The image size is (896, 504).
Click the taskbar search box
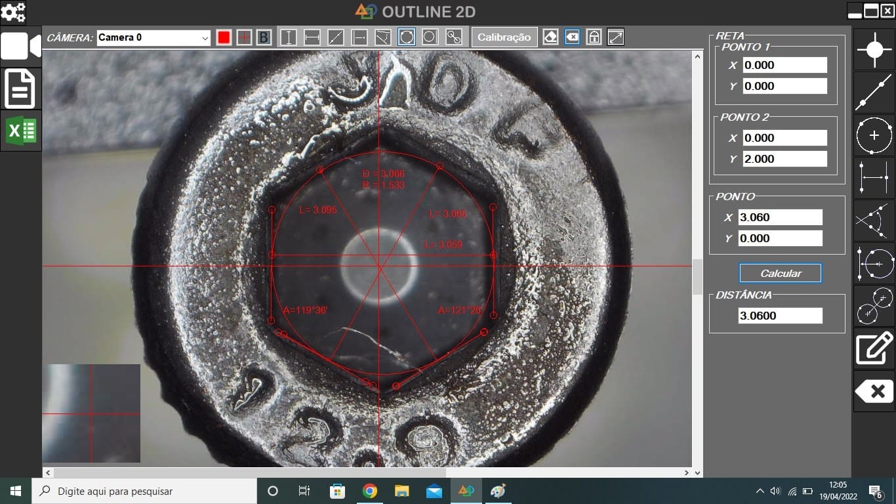point(144,491)
